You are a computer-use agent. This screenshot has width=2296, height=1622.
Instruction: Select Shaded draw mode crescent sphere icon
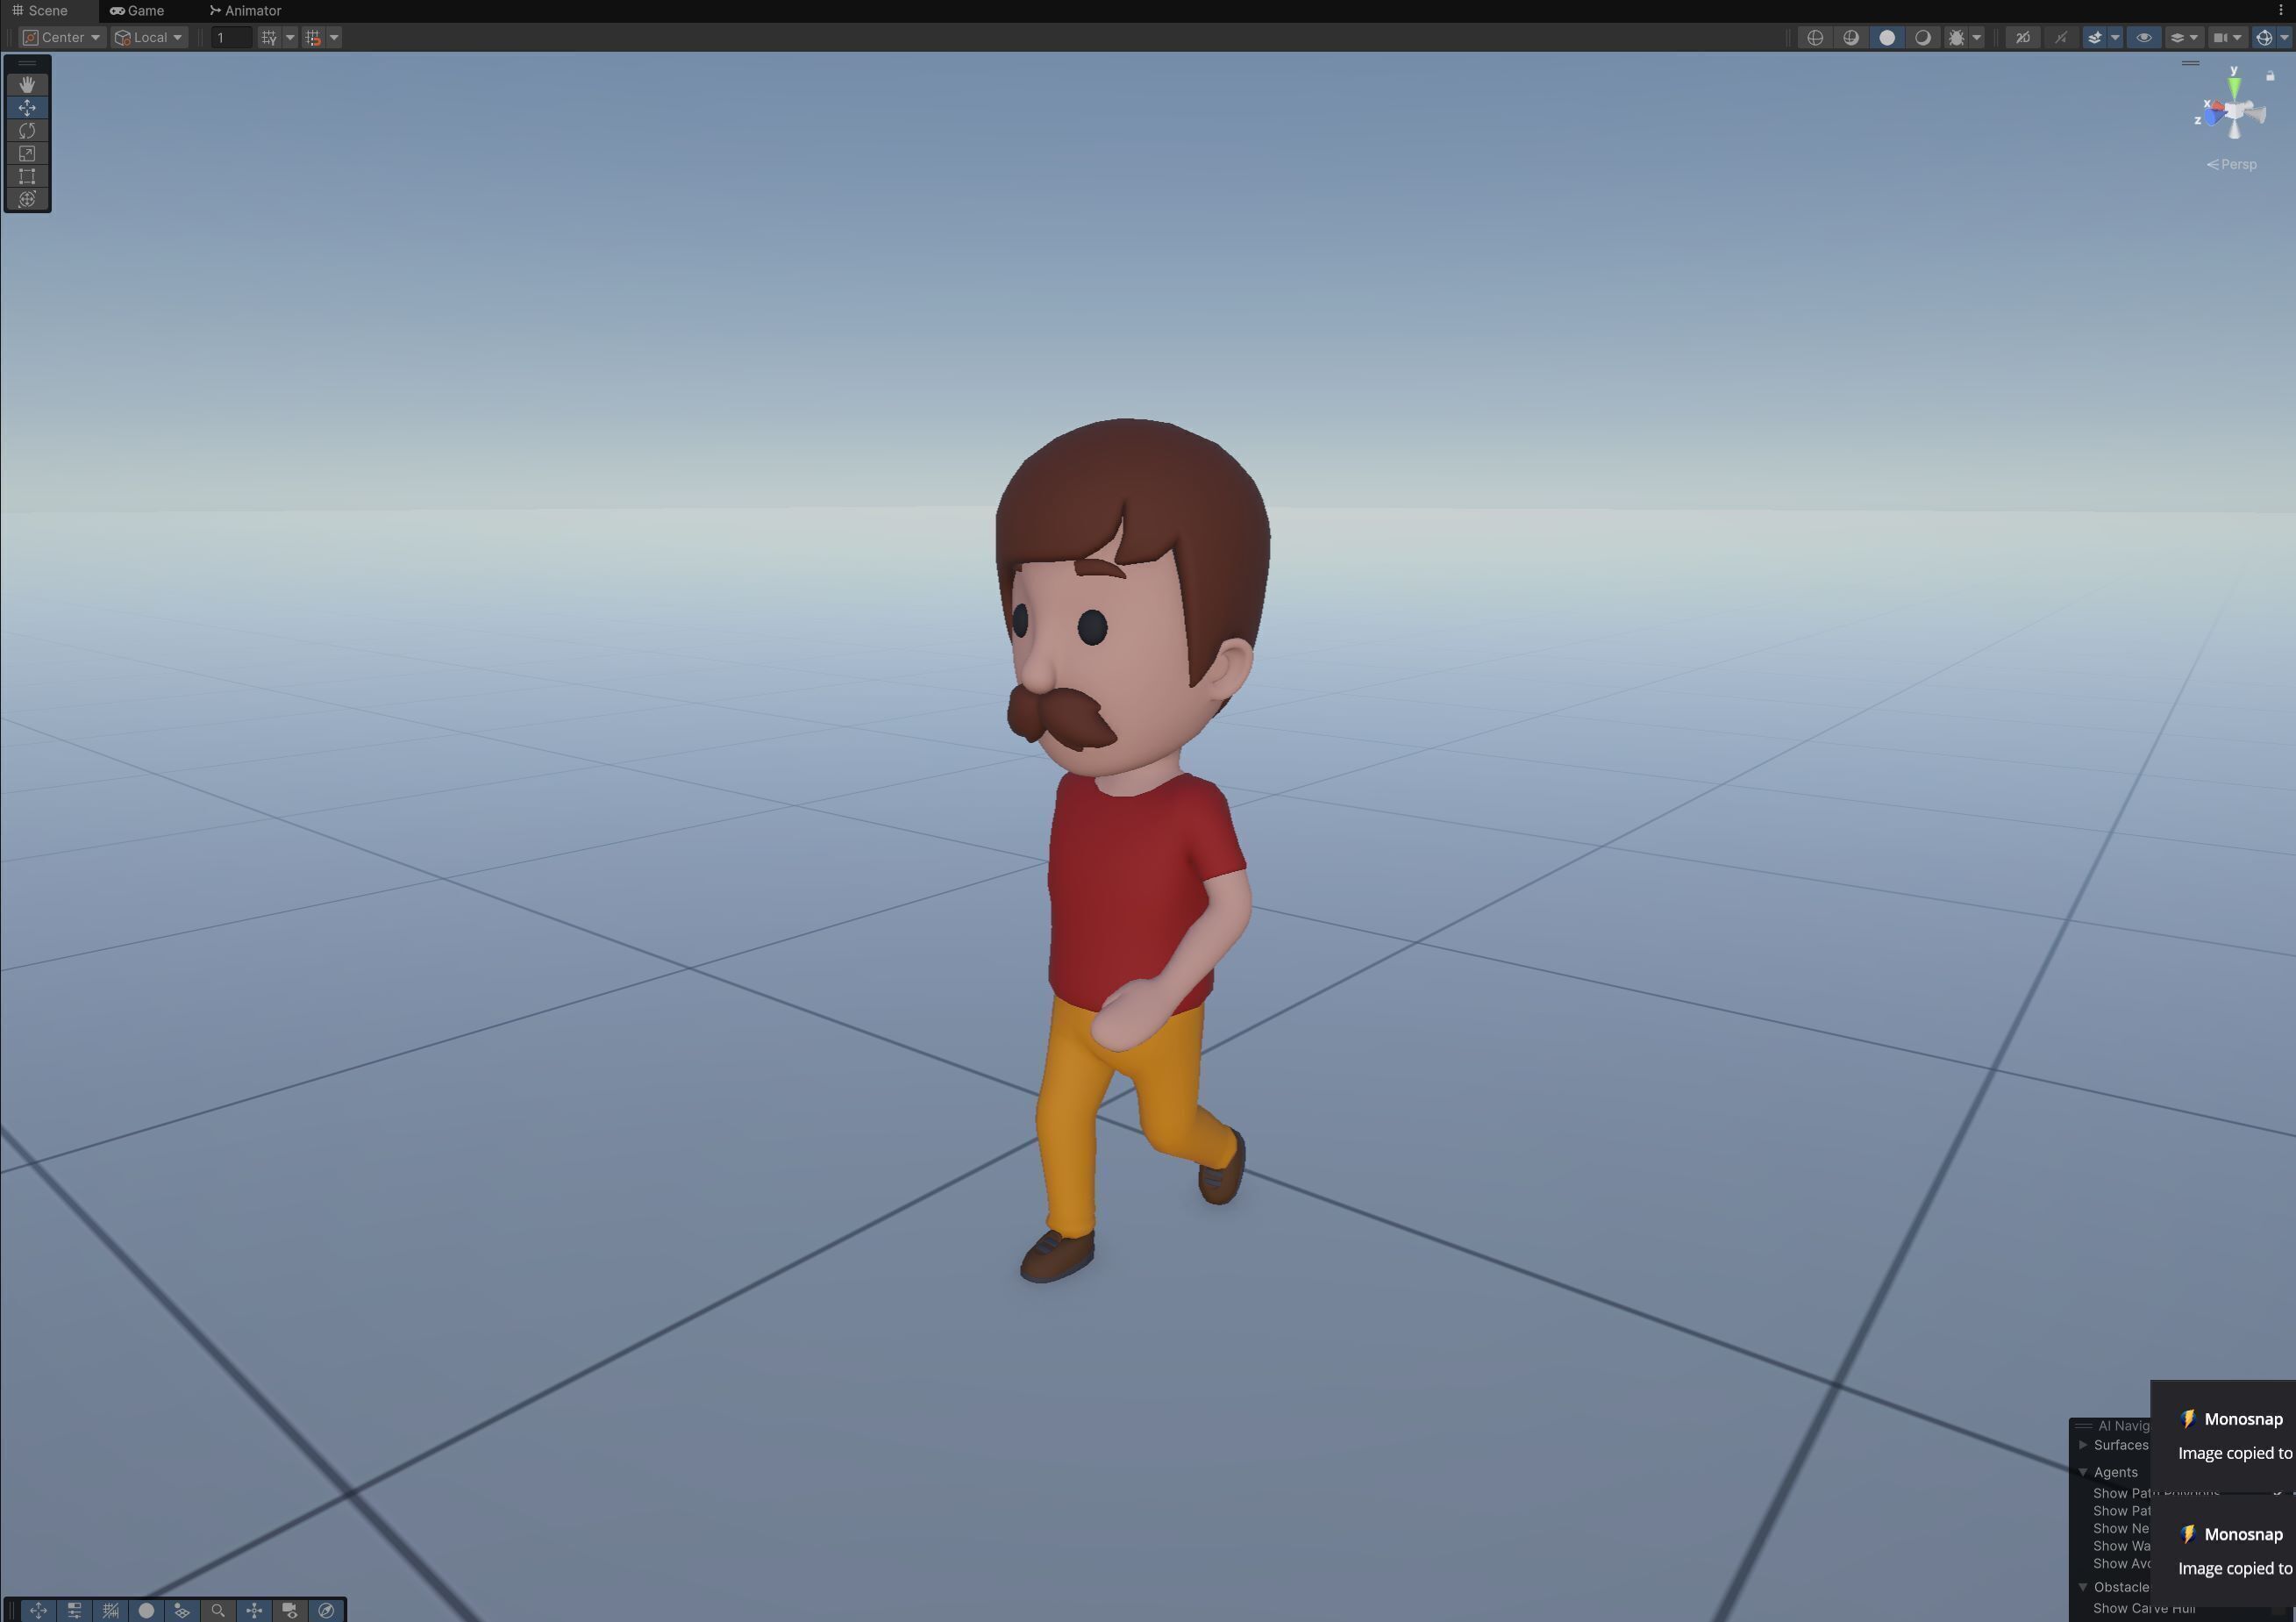[1922, 38]
